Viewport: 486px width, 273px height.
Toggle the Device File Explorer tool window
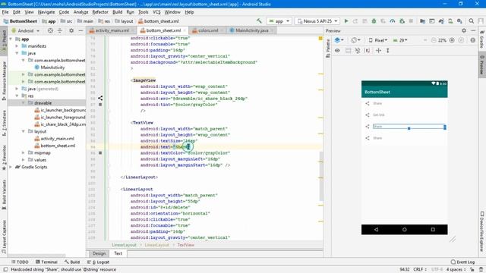482,231
